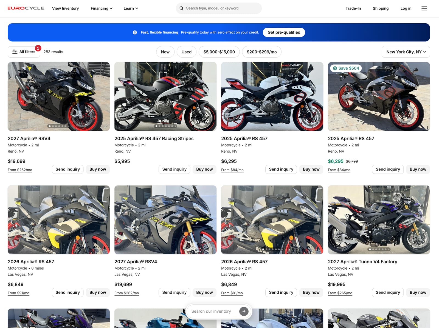Image resolution: width=439 pixels, height=328 pixels.
Task: Open the Tuono V4 Factory photo
Action: [x=379, y=220]
